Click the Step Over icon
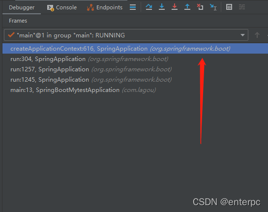Screen dimensions: 268x212 click(149, 7)
